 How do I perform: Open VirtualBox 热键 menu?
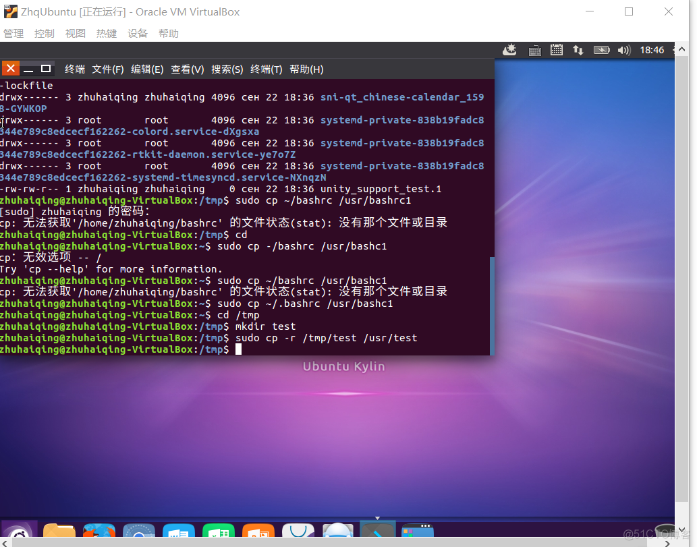pos(106,33)
